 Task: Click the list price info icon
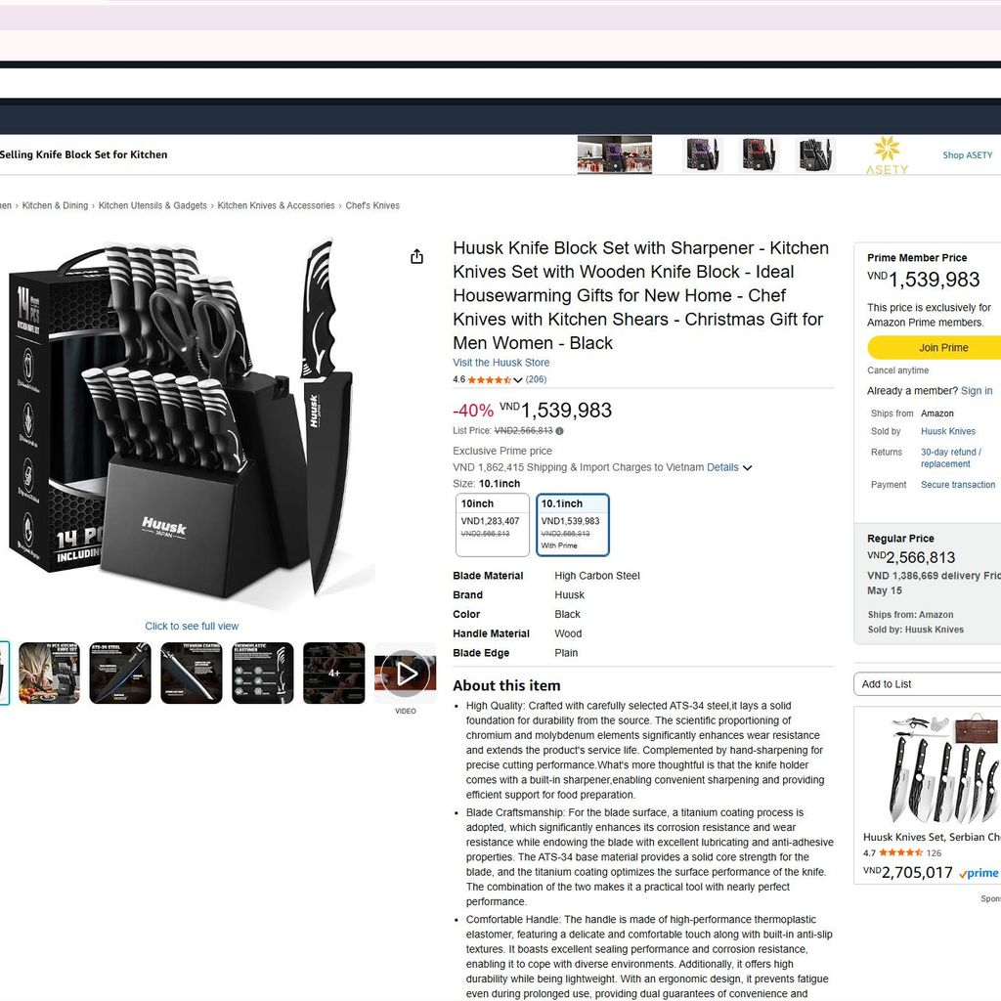(560, 431)
